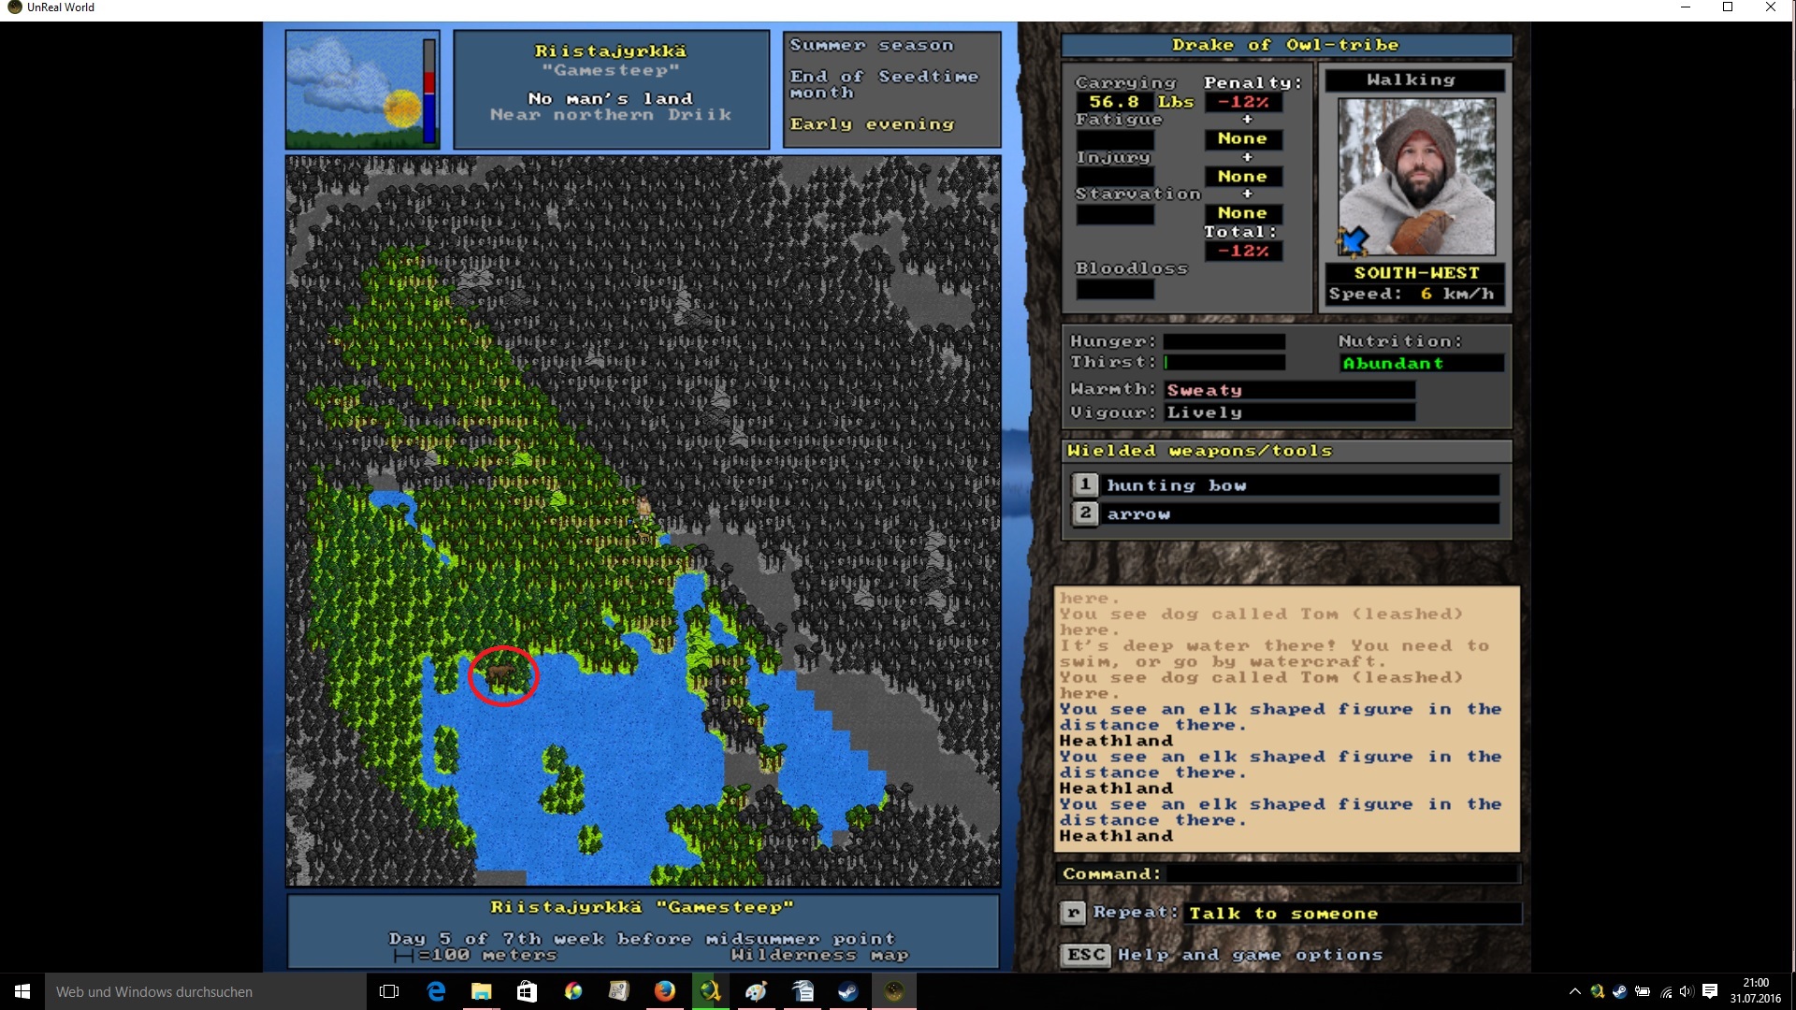This screenshot has height=1010, width=1796.
Task: Click 'Drake of Owl-tribe' character name header
Action: [x=1285, y=45]
